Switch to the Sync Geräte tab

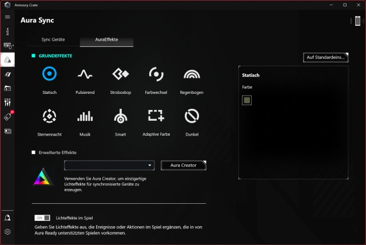pyautogui.click(x=53, y=39)
